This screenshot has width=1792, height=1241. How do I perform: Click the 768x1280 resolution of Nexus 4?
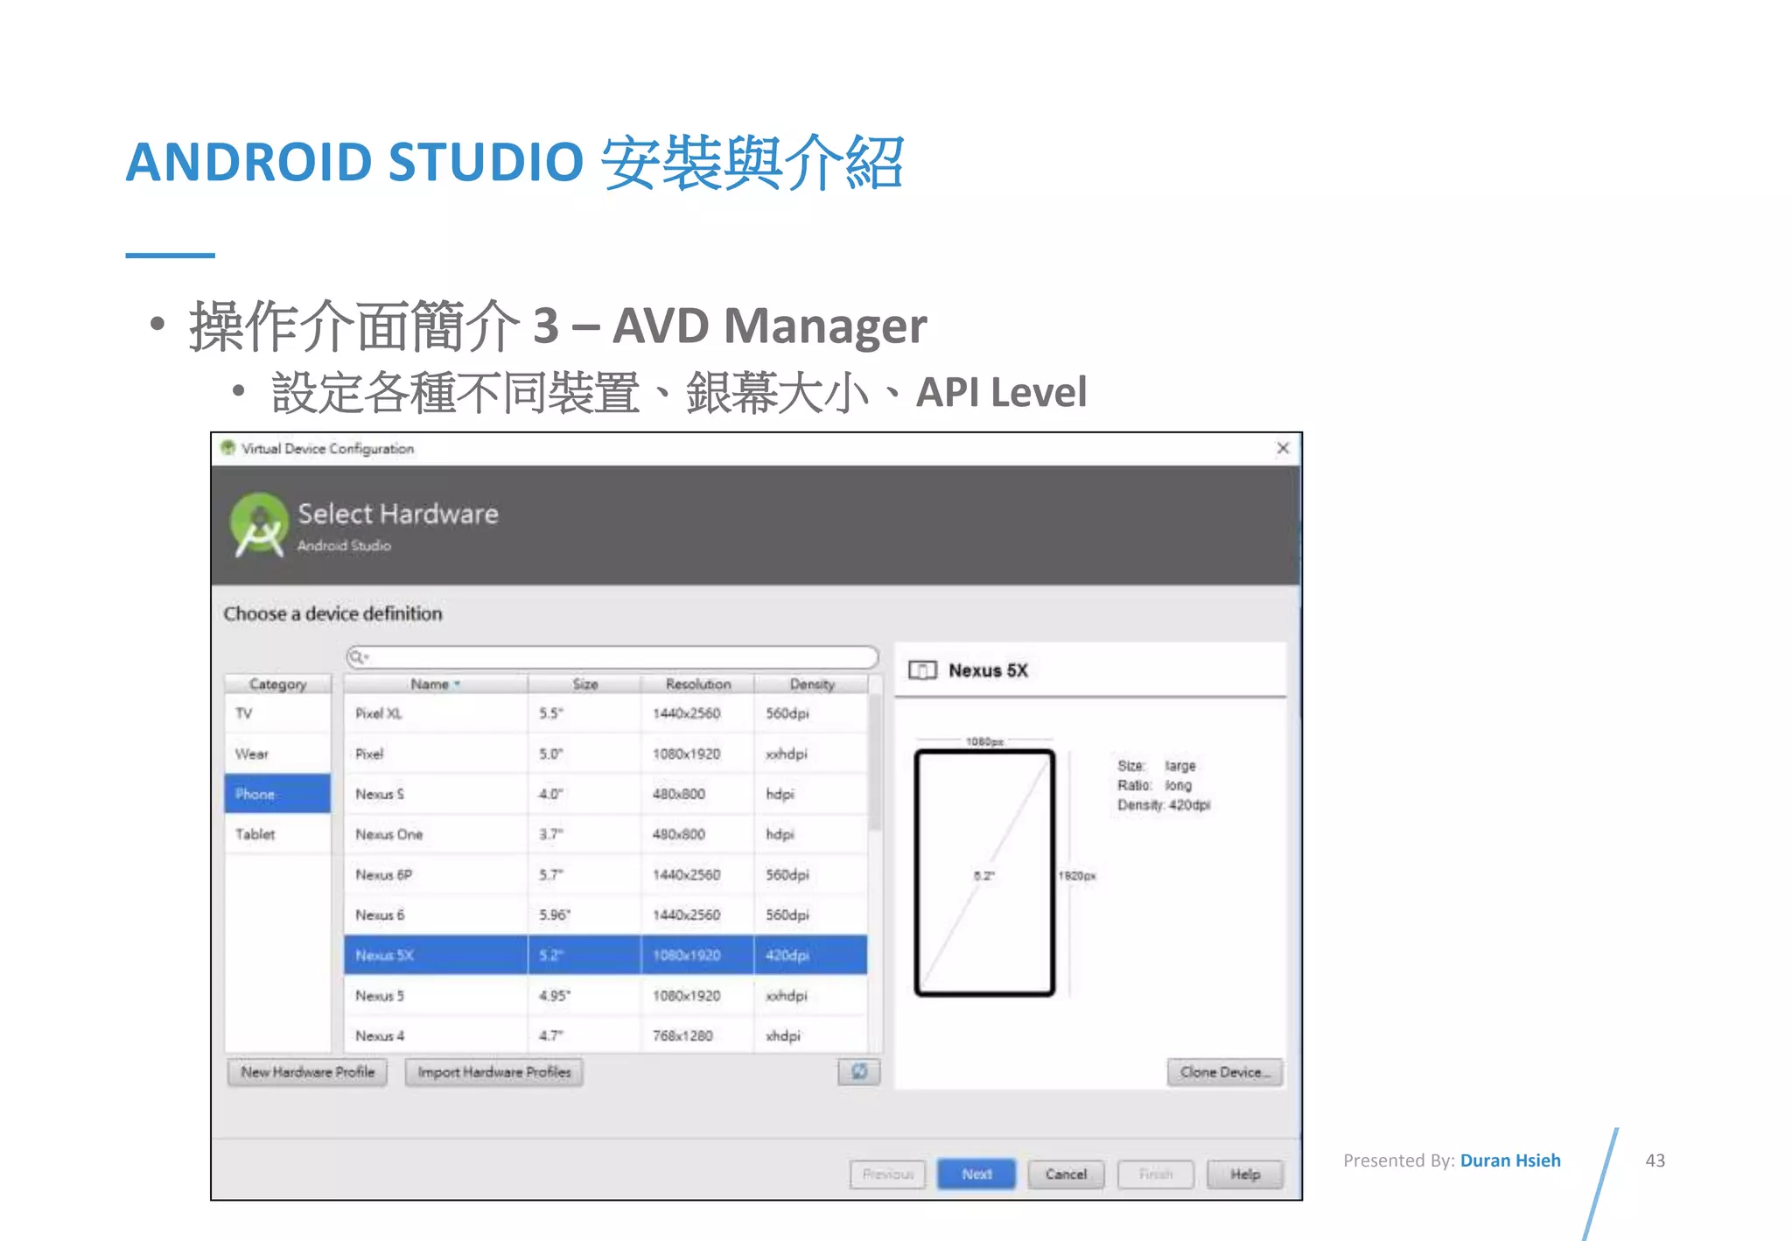point(682,1035)
